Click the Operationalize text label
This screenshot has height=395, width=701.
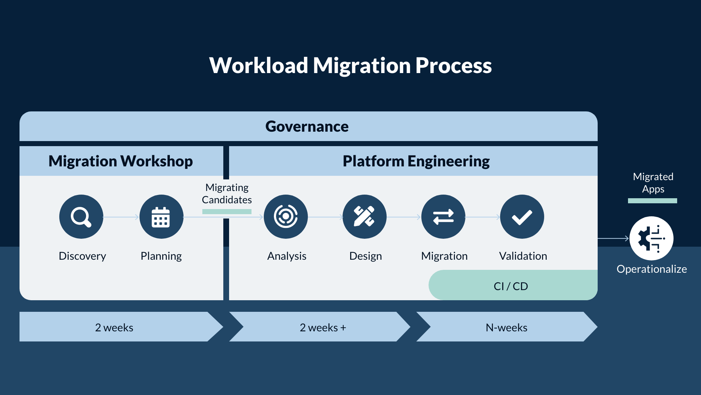[651, 269]
